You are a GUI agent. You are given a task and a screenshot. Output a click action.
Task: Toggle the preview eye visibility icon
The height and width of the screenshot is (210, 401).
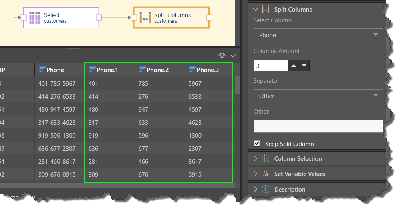222,55
